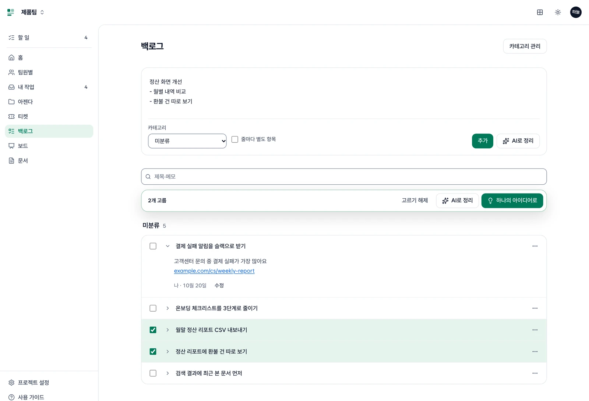Check the box for 검색 결과에 최근 본 문서 먼저
The width and height of the screenshot is (589, 401).
(153, 373)
